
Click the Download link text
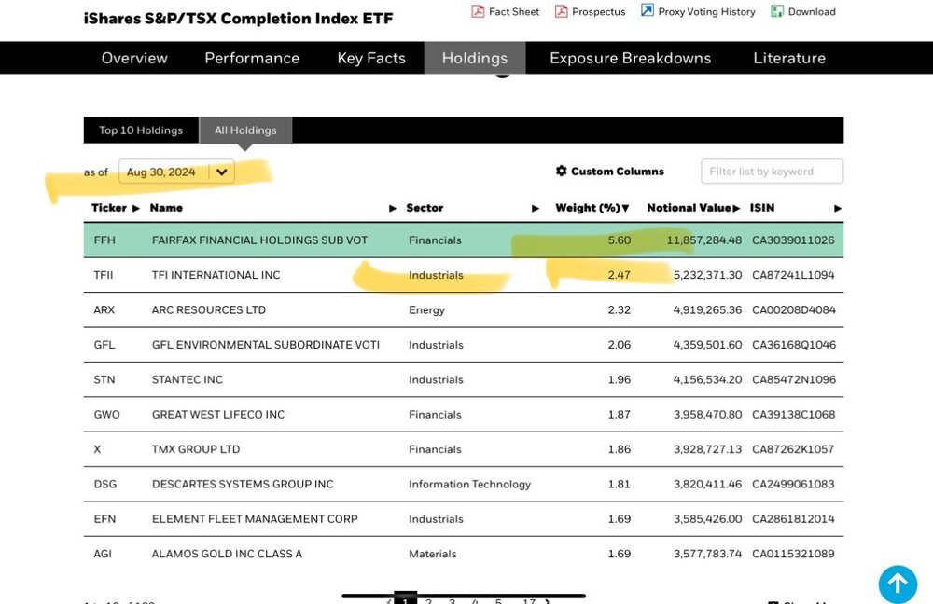(x=812, y=11)
